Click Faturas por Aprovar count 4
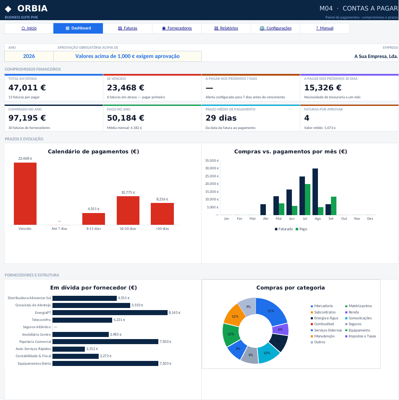Viewport: 399px width, 400px height. coord(307,118)
